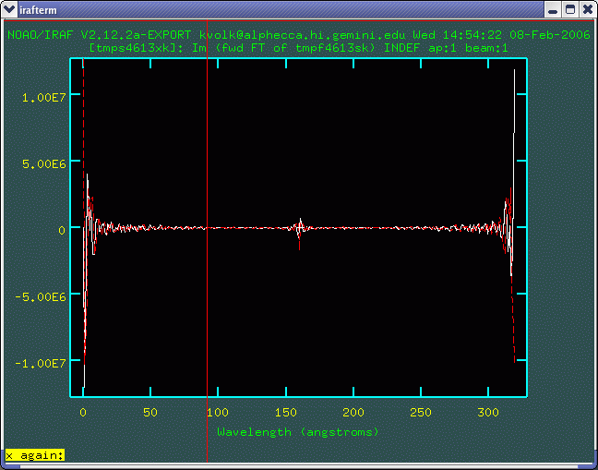598x470 pixels.
Task: Click the x-axis 100 label
Action: (218, 413)
